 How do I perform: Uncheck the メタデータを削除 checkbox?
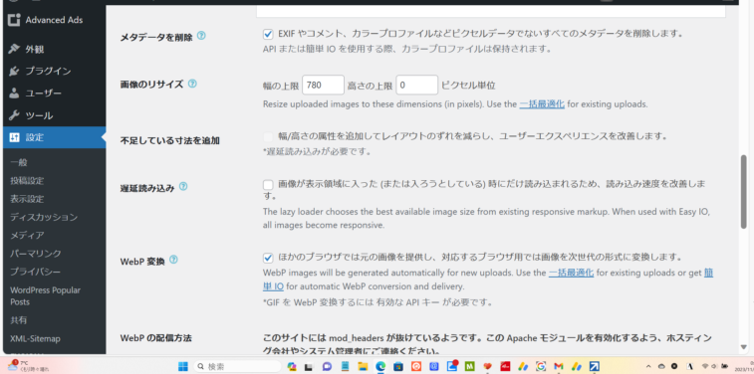(268, 34)
